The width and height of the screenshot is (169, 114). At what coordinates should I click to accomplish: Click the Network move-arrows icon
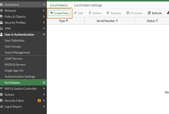(1, 11)
